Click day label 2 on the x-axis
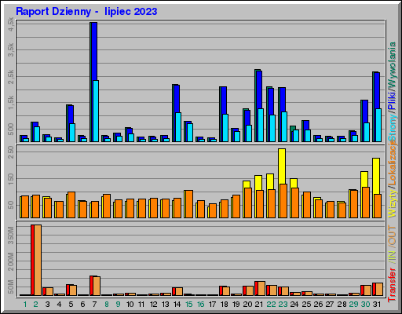Screen dimensions: 402x314 pos(36,305)
